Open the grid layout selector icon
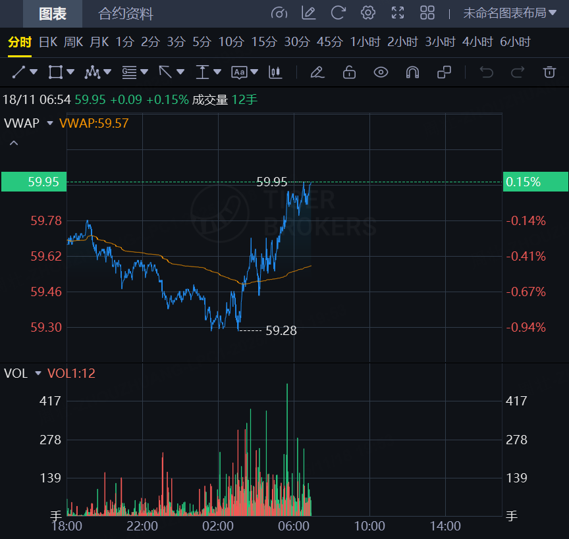Screen dimensions: 569x539 click(427, 13)
